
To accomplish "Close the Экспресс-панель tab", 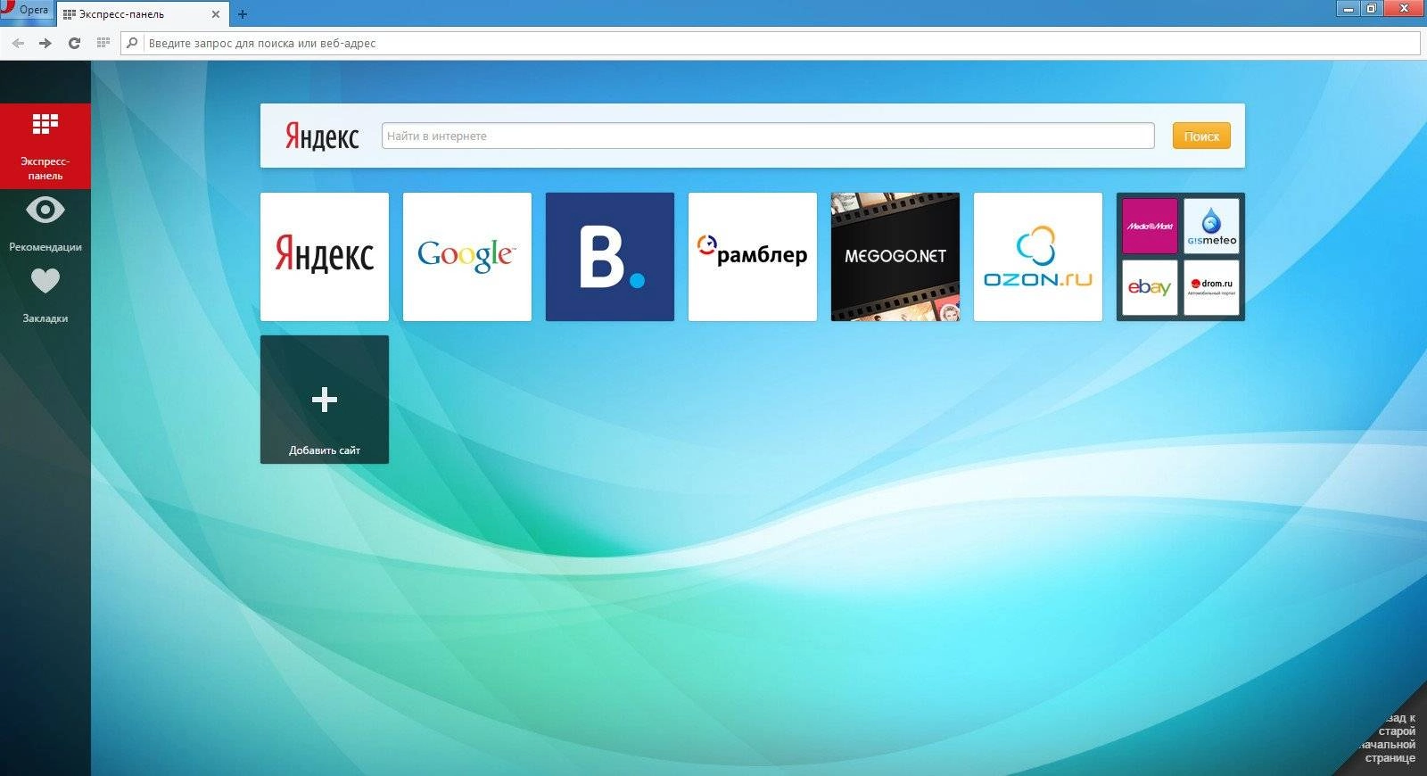I will click(216, 14).
